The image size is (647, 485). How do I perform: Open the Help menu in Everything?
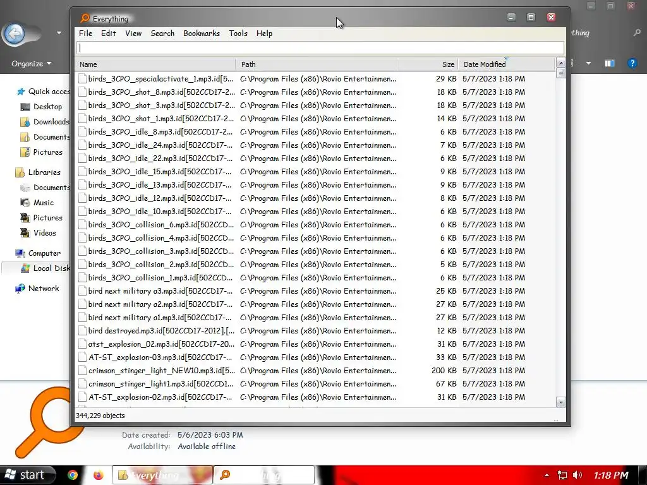(x=264, y=33)
